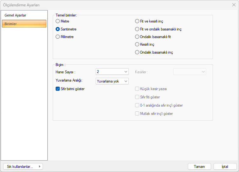Select Ondalık basamaklı inç option

(x=137, y=52)
